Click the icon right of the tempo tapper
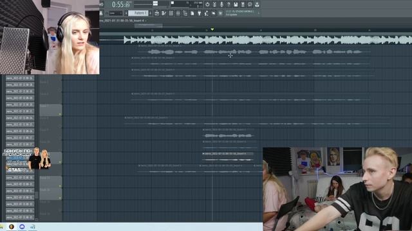 pyautogui.click(x=214, y=13)
